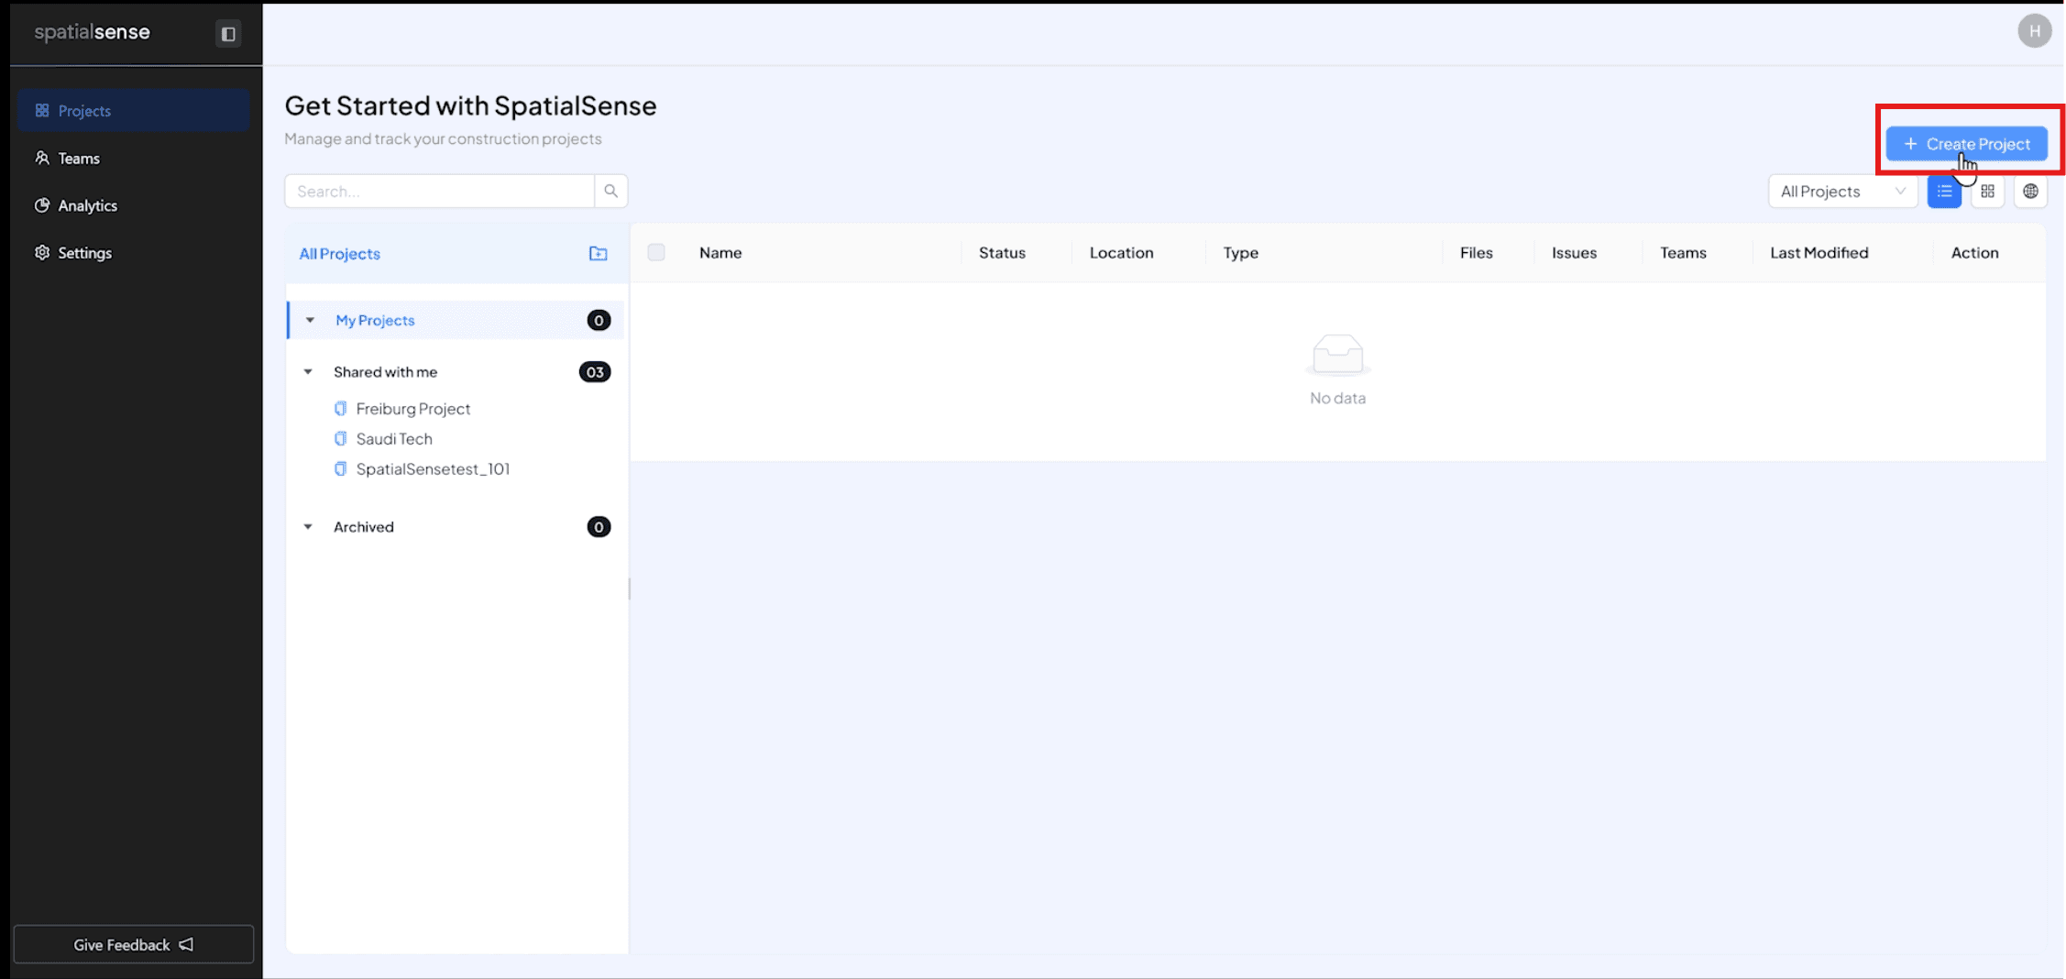Open the Freiburg Project entry
The image size is (2066, 979).
412,409
